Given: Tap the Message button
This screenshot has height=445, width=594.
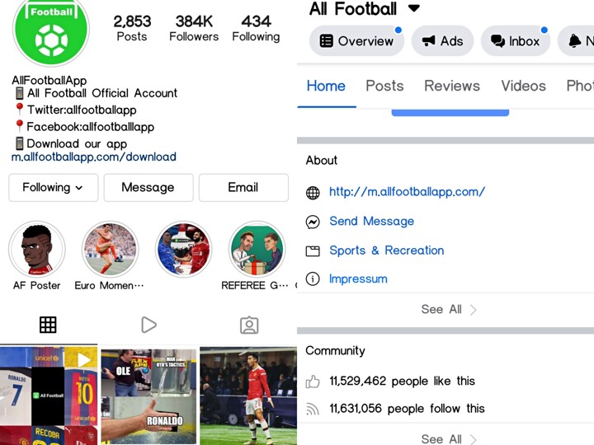Looking at the screenshot, I should [148, 188].
